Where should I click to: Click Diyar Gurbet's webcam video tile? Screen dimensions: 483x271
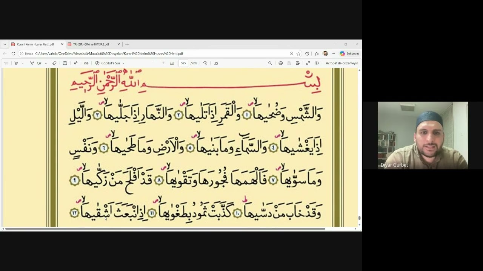[x=423, y=135]
